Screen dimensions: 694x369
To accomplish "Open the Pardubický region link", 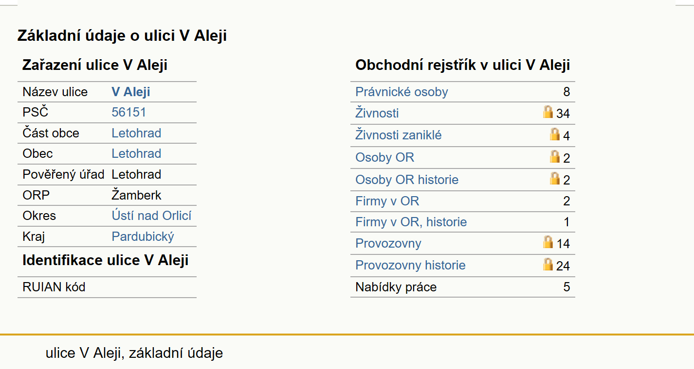I will click(143, 236).
